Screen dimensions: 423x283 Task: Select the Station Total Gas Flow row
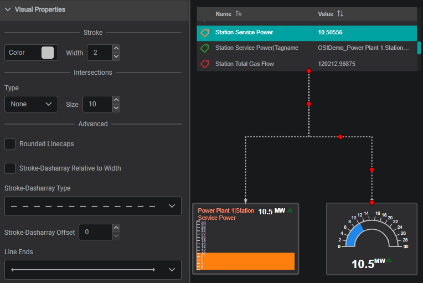[307, 64]
